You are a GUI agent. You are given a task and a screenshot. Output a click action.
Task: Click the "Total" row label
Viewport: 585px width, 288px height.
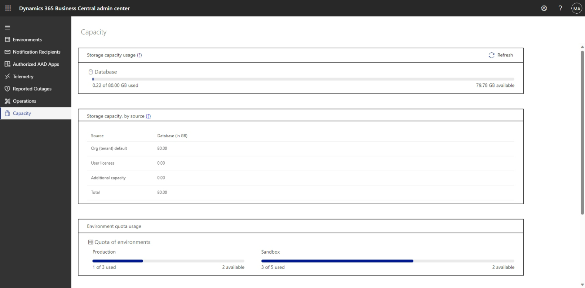click(95, 192)
